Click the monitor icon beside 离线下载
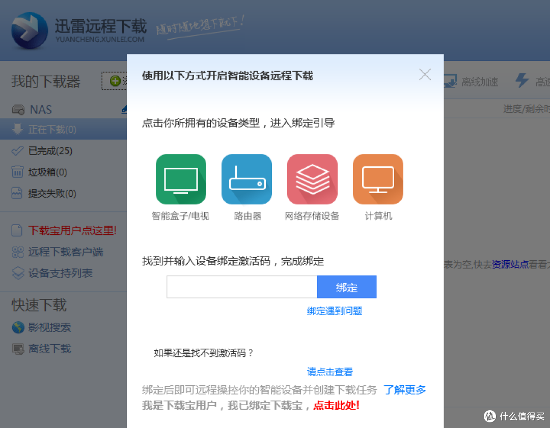The width and height of the screenshot is (550, 428). pos(18,349)
